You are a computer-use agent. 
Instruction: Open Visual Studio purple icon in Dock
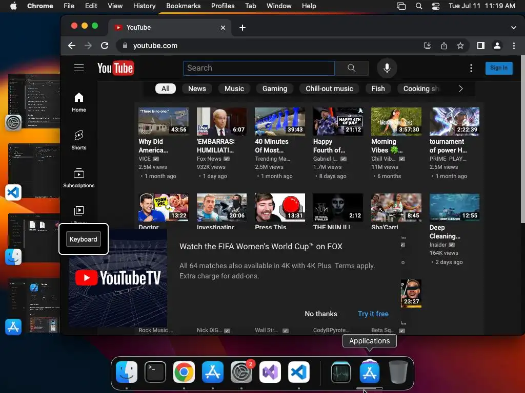tap(270, 372)
